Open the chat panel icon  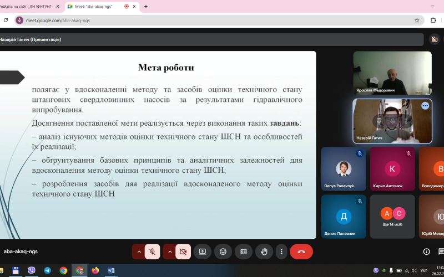point(441,252)
